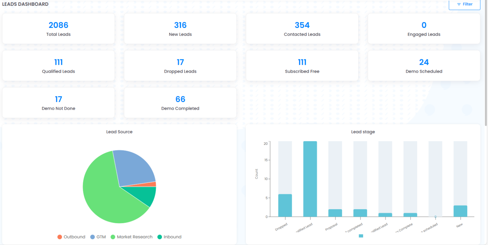Toggle the Outbound series in the Lead Source legend
The width and height of the screenshot is (488, 245).
[71, 237]
